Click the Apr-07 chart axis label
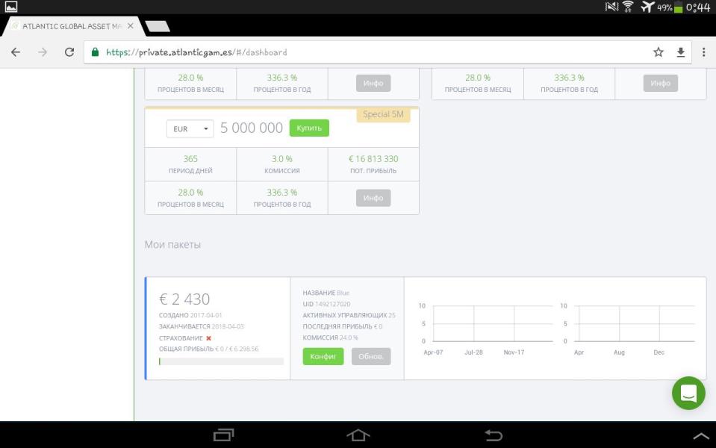Screen dimensions: 716x448 tap(433, 352)
